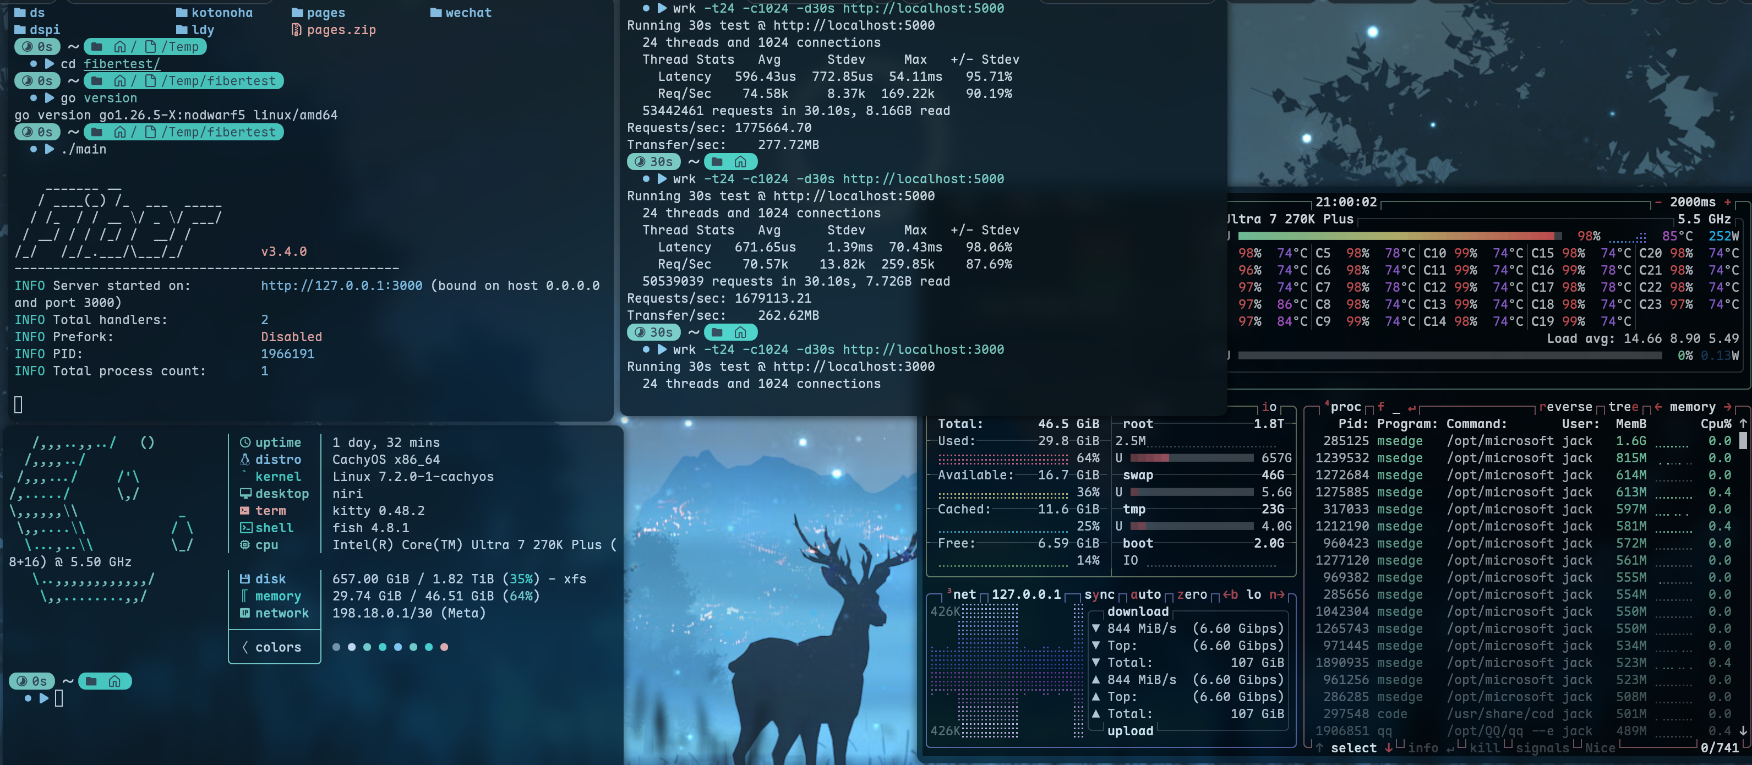This screenshot has height=765, width=1752.
Task: Click the gray first color dot in fastfetch
Action: tap(336, 647)
